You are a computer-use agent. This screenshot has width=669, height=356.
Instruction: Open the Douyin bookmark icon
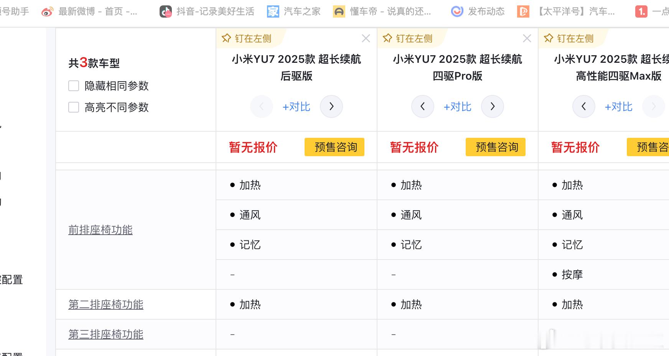[166, 12]
